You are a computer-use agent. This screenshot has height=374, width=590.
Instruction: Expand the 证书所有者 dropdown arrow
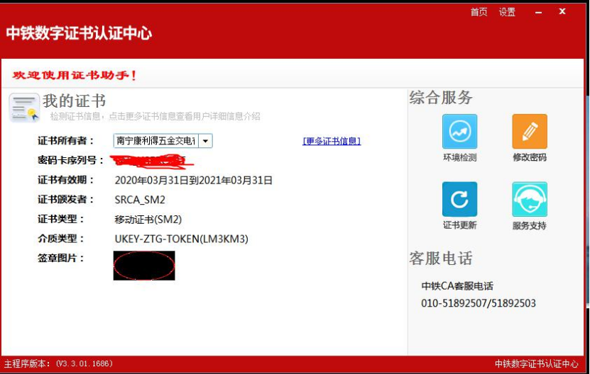205,141
